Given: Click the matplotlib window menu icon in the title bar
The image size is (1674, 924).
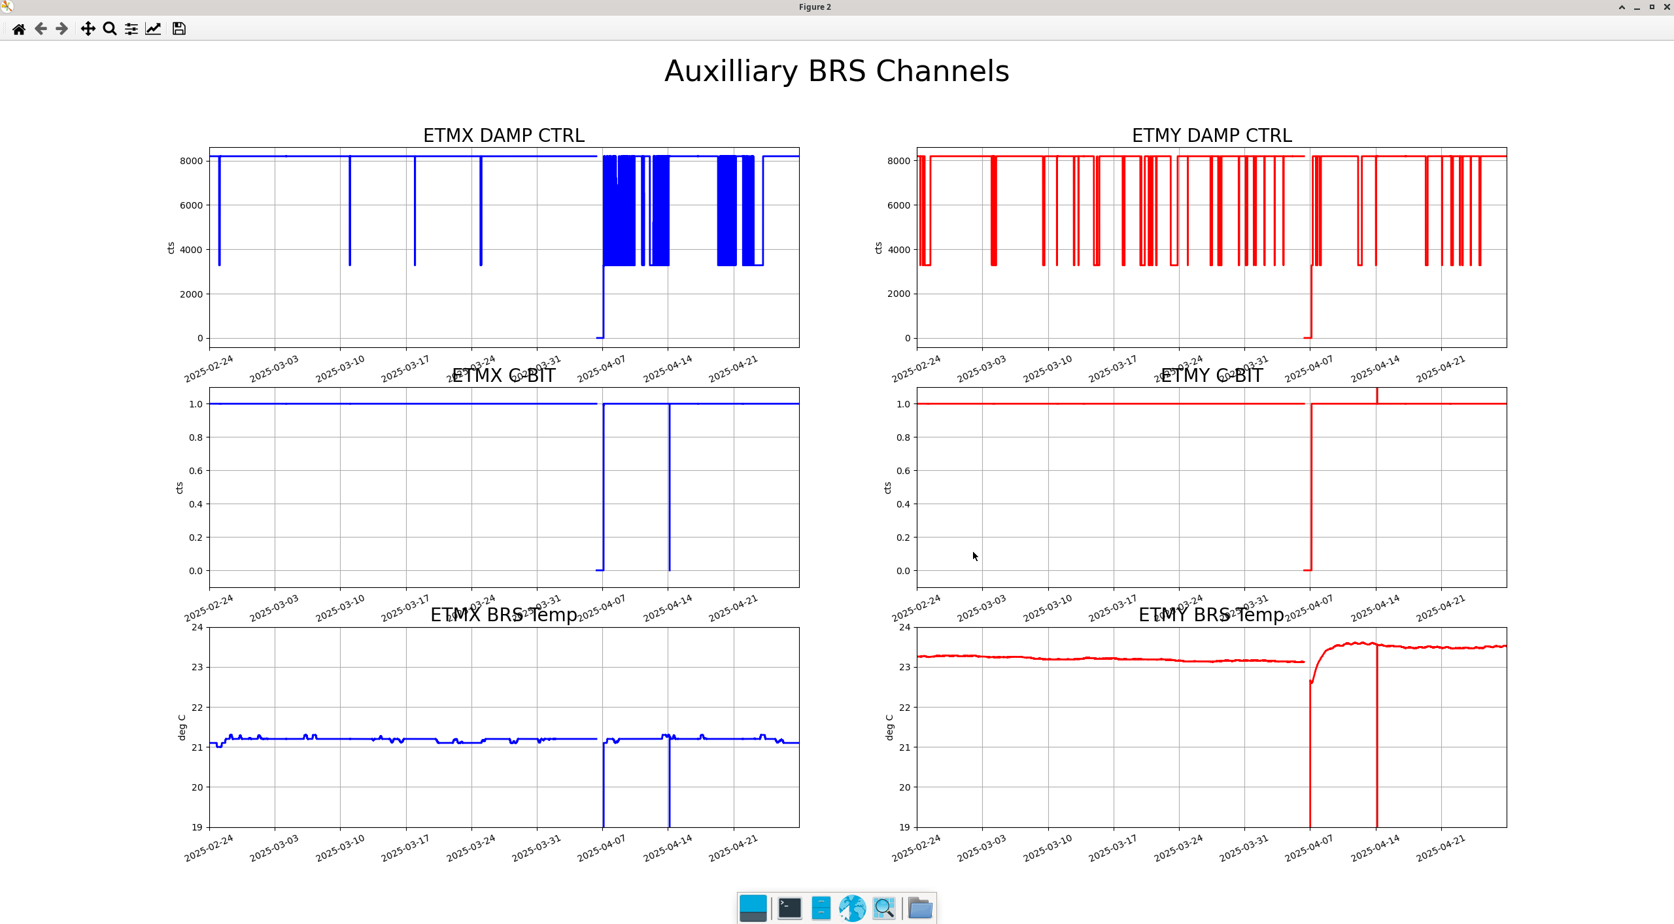Looking at the screenshot, I should [x=7, y=7].
